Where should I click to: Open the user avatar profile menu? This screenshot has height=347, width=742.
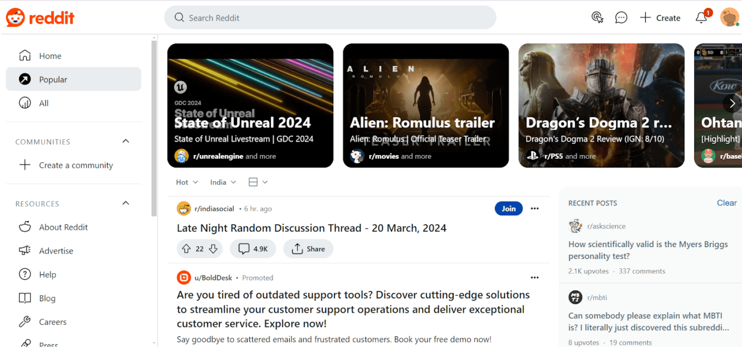[x=730, y=17]
